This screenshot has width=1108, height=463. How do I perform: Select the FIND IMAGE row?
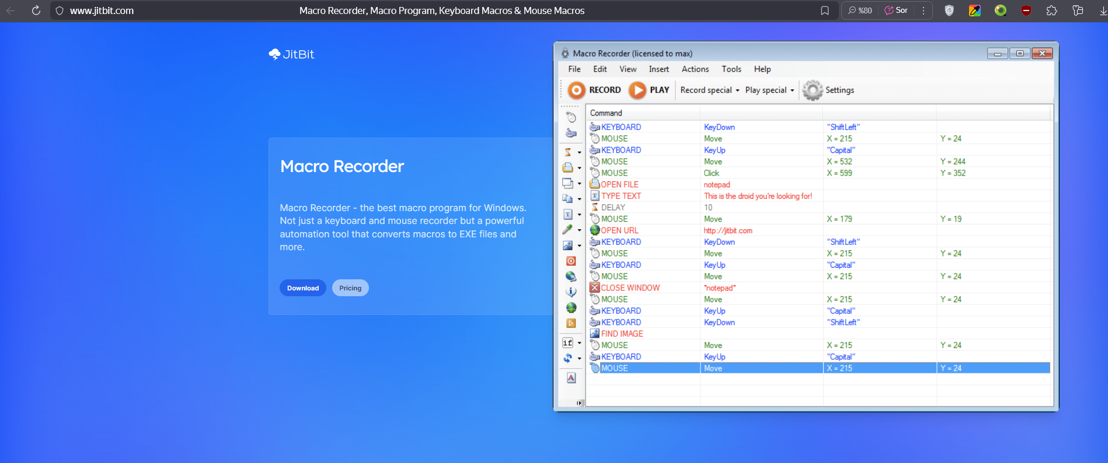(818, 334)
